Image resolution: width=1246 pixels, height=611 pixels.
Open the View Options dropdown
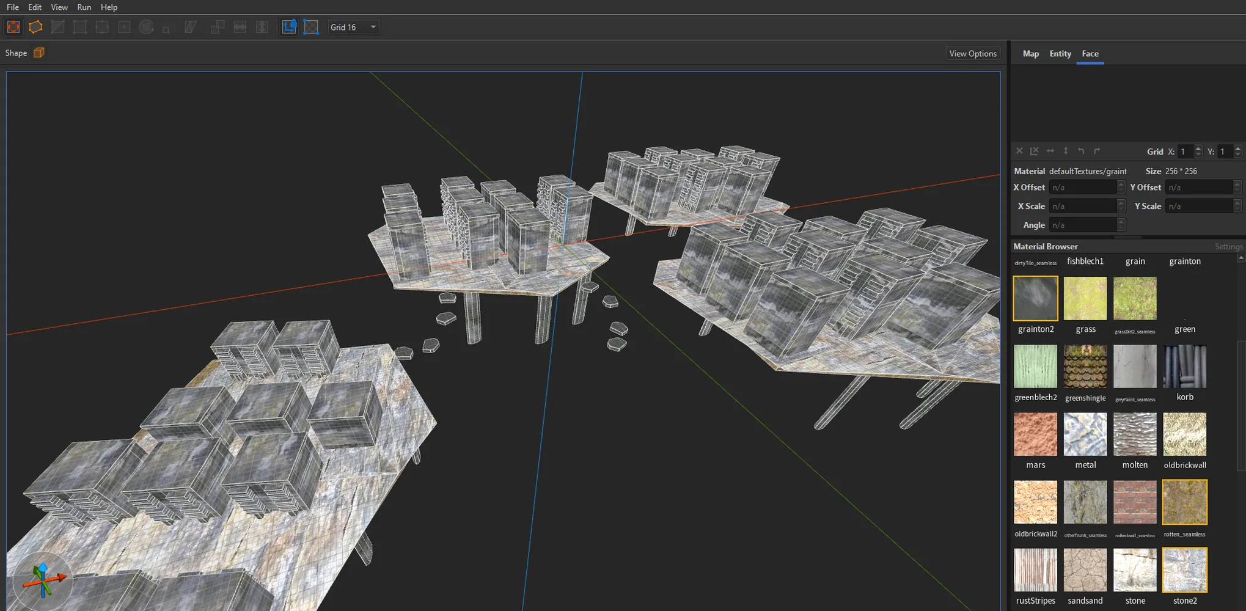(x=973, y=53)
